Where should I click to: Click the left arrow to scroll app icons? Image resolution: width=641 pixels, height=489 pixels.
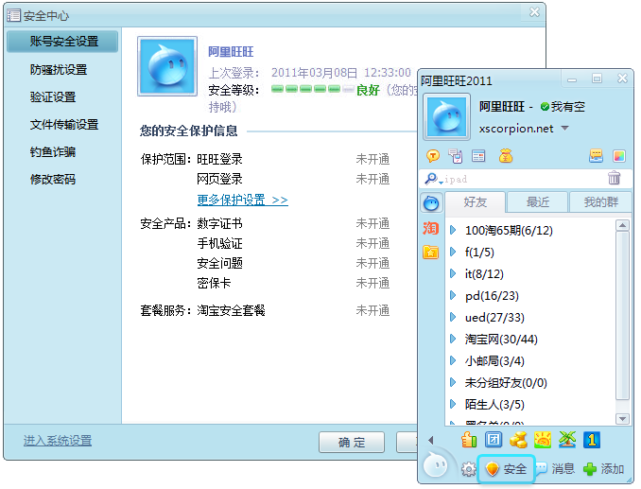click(431, 440)
